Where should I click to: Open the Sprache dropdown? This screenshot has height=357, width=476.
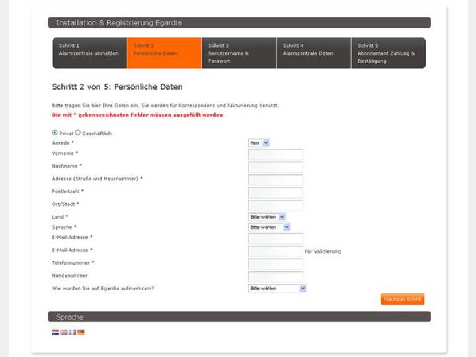270,227
